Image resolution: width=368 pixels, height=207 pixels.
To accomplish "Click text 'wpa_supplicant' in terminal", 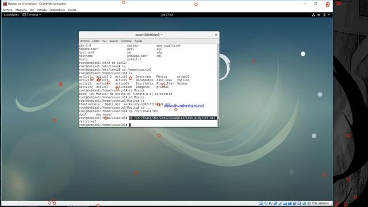I will (x=168, y=45).
